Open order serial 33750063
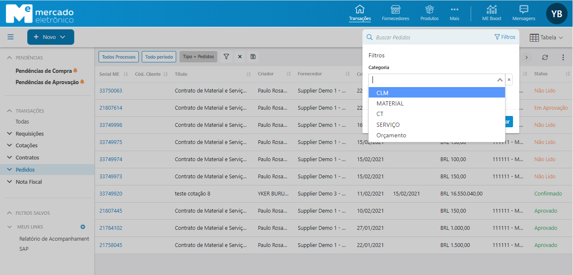This screenshot has width=573, height=275. (111, 91)
